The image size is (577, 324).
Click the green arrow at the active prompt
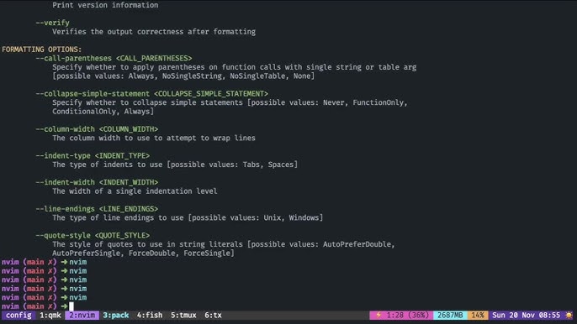(x=64, y=306)
